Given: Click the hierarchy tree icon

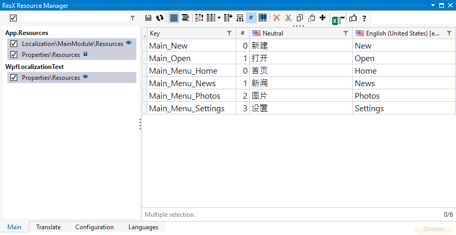Looking at the screenshot, I should 240,18.
